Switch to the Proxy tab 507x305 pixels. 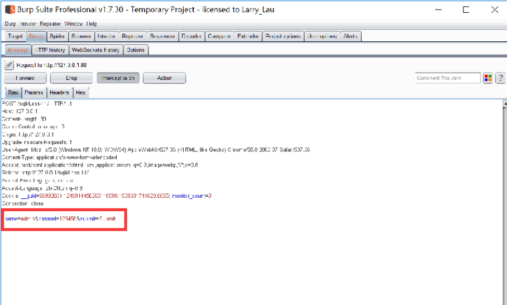[x=36, y=36]
